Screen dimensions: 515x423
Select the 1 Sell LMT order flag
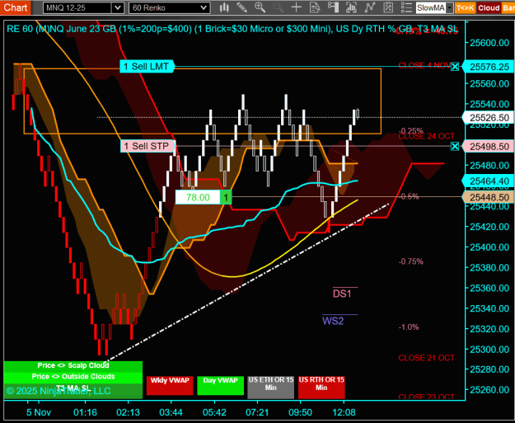147,67
